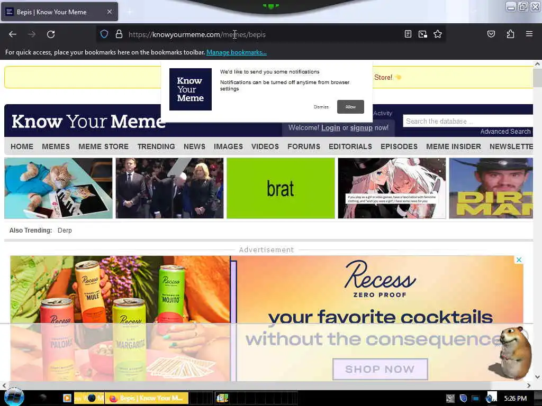Open the Manage bookmarks link

(x=237, y=52)
